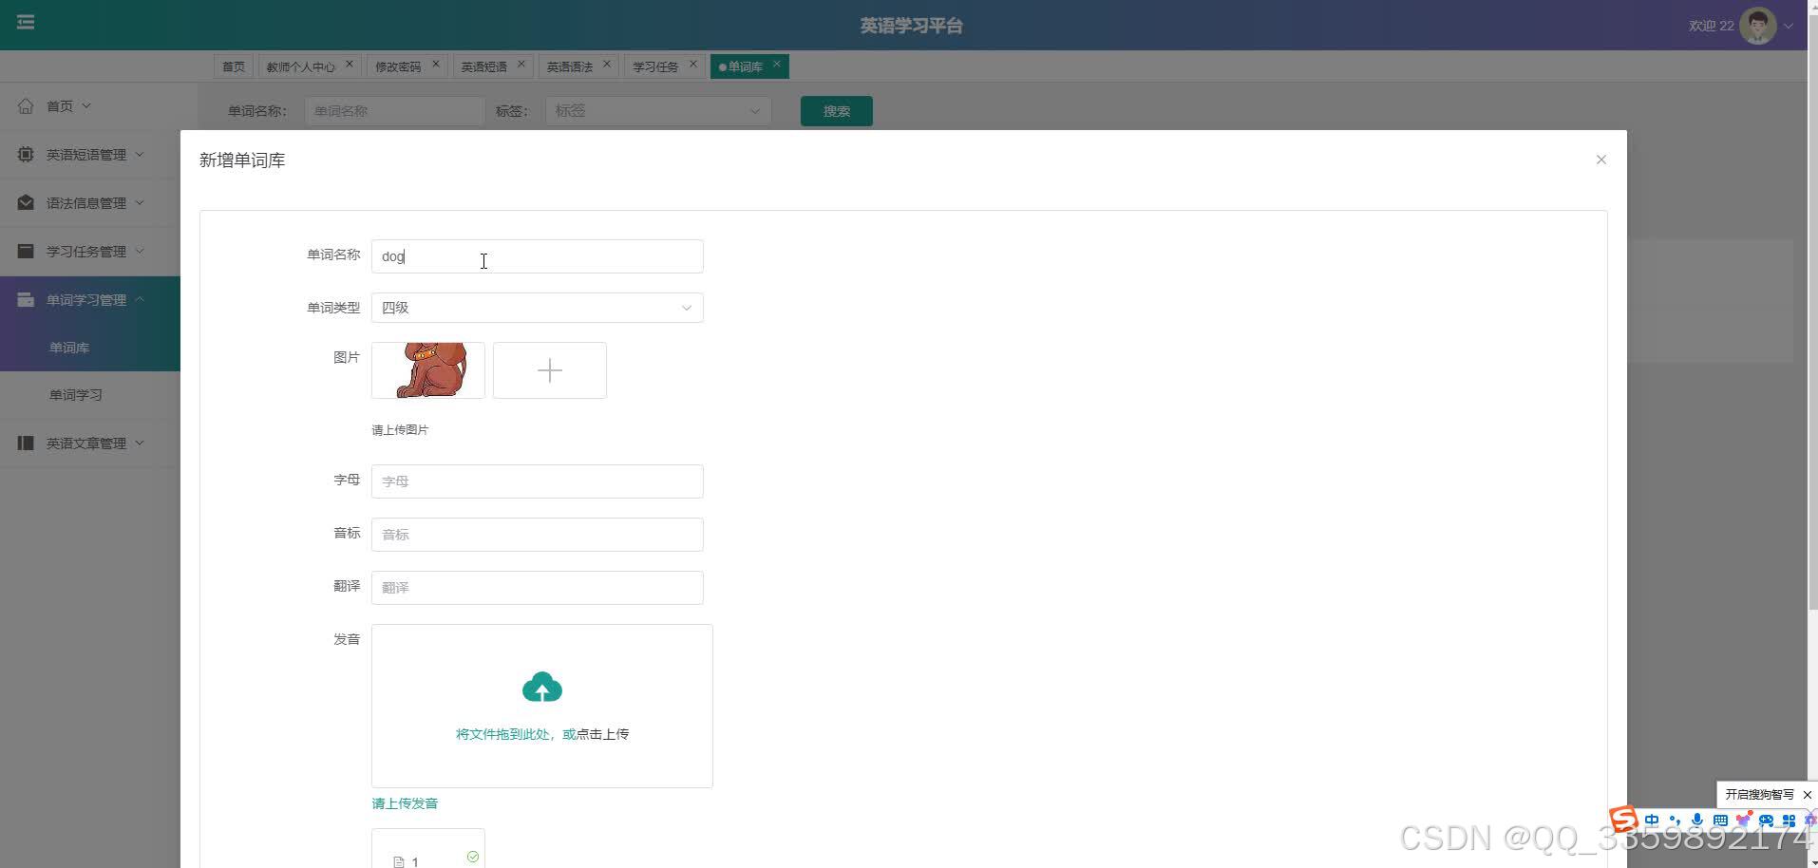This screenshot has width=1818, height=868.
Task: Click the 翻译 input field
Action: [538, 588]
